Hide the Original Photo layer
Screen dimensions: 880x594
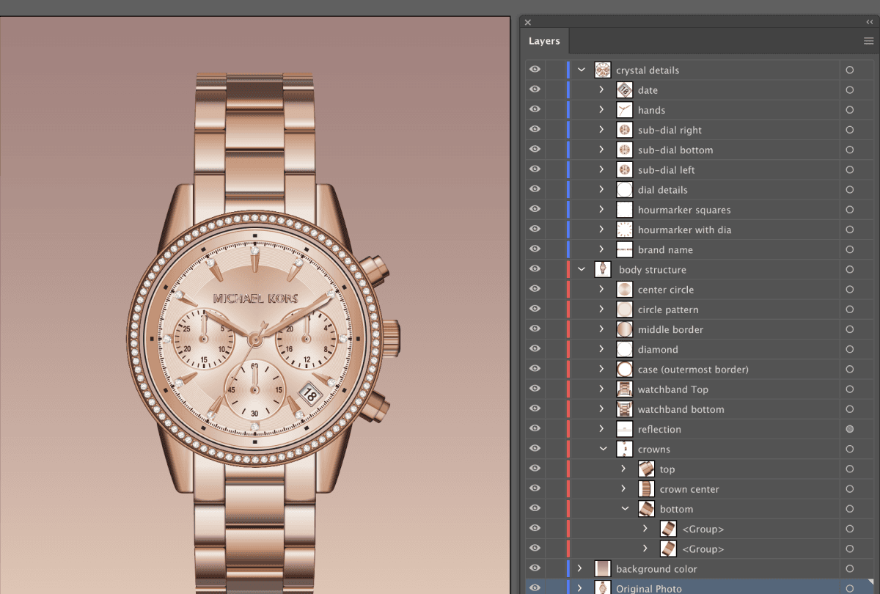(535, 588)
